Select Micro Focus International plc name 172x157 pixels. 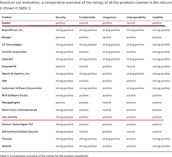pyautogui.click(x=19, y=110)
